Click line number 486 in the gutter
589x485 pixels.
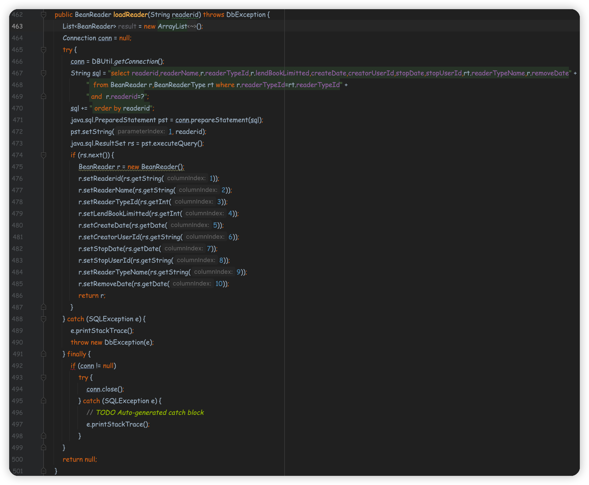[x=17, y=296]
